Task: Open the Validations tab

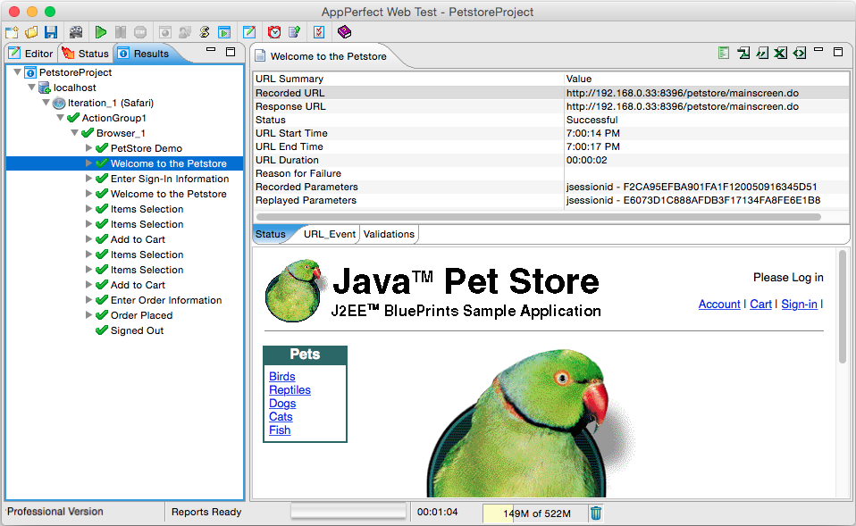Action: [x=389, y=234]
